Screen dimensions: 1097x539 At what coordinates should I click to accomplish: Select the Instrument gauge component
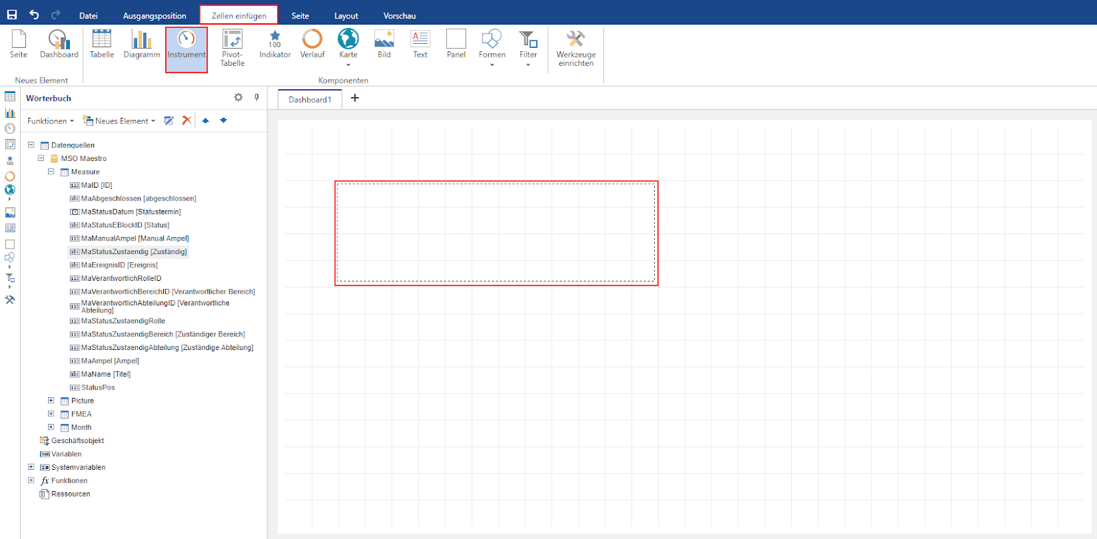coord(186,49)
